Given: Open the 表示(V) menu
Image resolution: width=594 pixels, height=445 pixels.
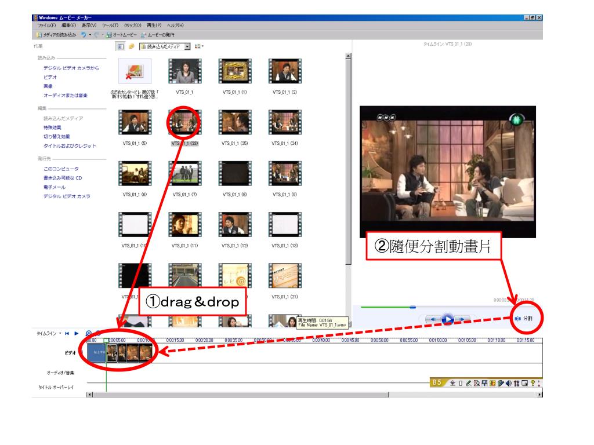Looking at the screenshot, I should coord(89,25).
